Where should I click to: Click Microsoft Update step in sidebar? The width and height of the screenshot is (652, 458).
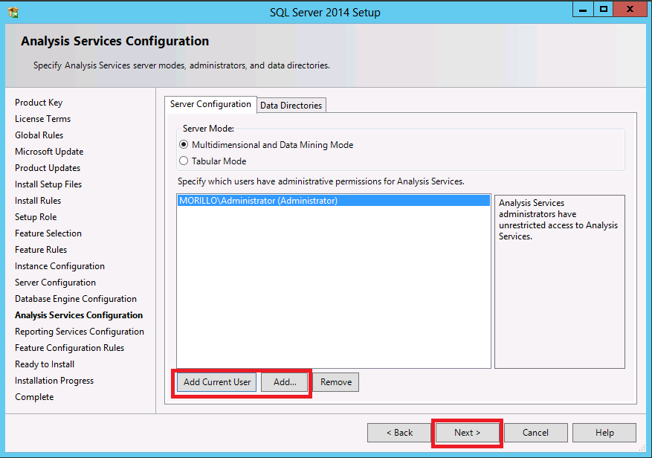(49, 152)
